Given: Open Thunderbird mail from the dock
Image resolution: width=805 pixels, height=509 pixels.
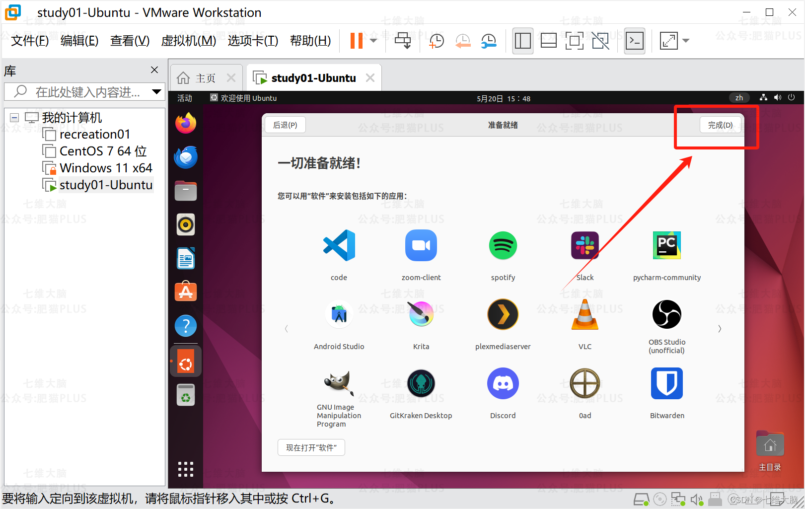Looking at the screenshot, I should 186,157.
